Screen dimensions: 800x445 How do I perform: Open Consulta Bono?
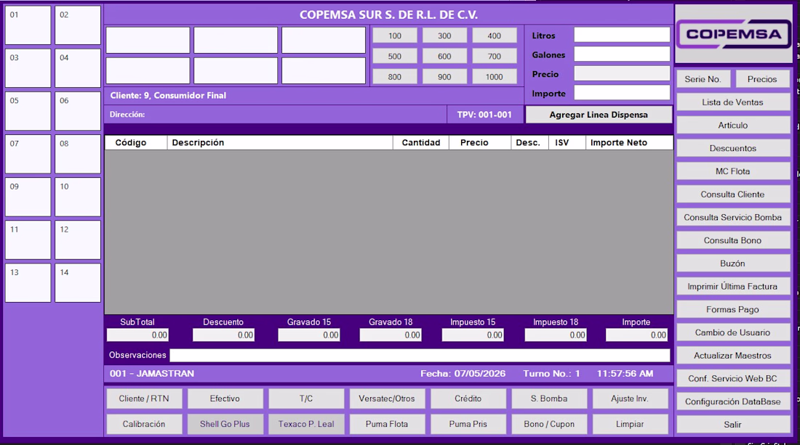[732, 240]
